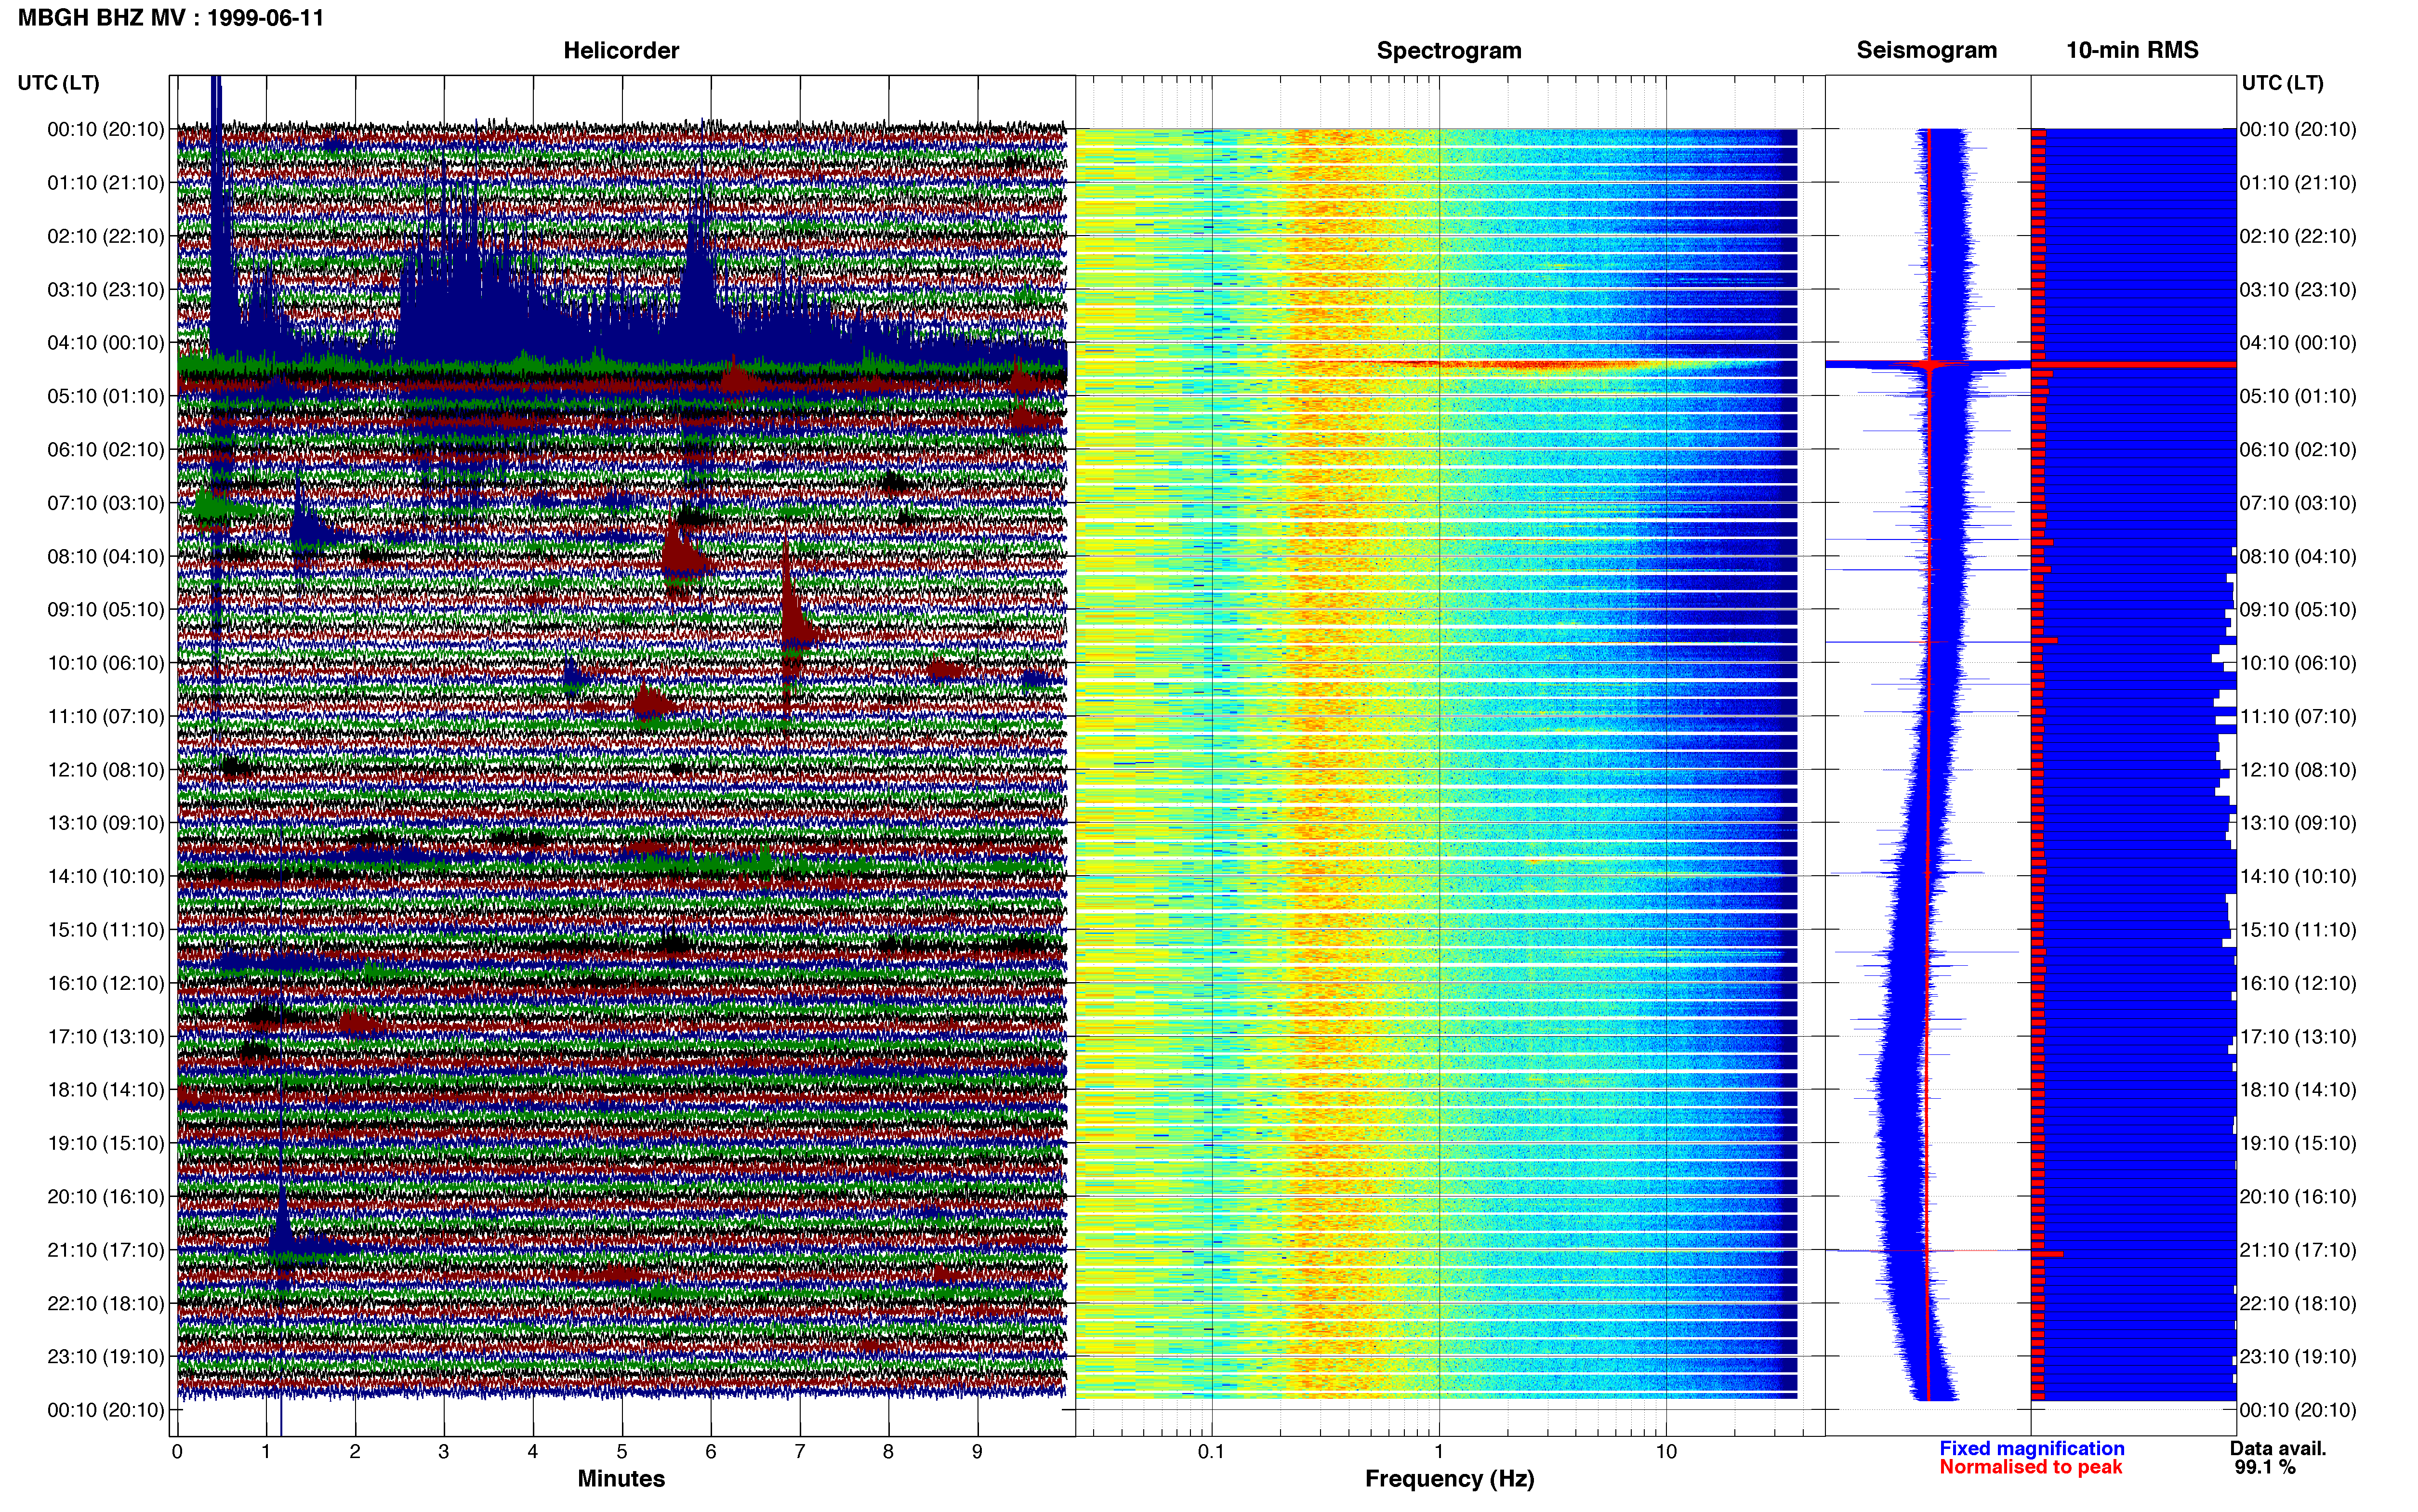Click the Frequency (Hz) axis label
2418x1512 pixels.
tap(1449, 1479)
